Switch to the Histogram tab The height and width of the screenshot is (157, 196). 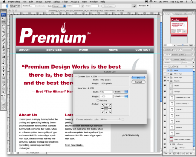178,14
